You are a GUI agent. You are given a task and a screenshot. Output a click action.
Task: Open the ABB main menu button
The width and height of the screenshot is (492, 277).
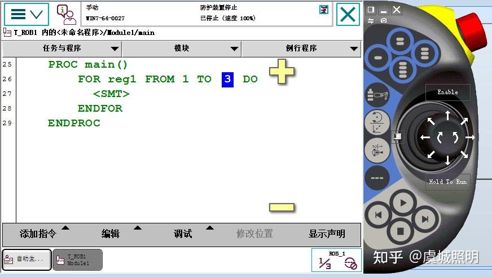tap(27, 14)
